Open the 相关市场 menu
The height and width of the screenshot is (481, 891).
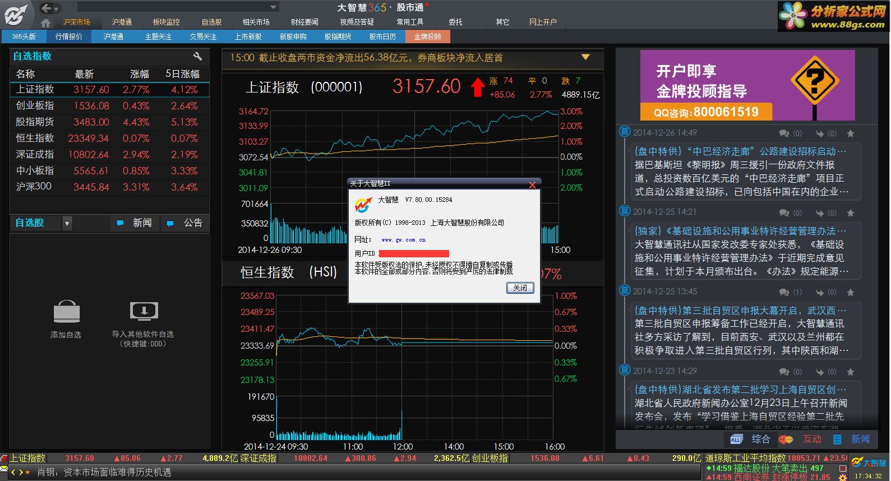[x=256, y=22]
